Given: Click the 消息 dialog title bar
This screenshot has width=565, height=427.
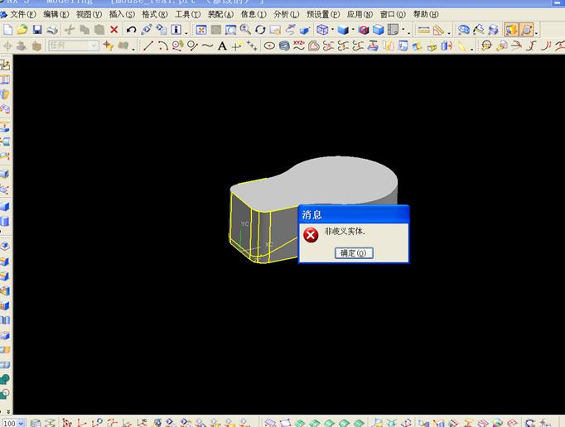Looking at the screenshot, I should (354, 215).
